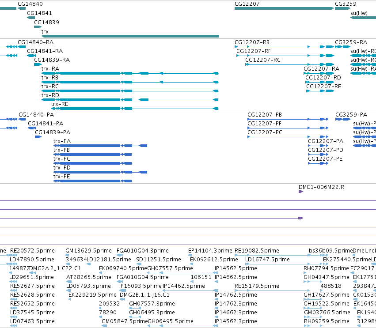
Task: Click CG12207-PE protein label
Action: [x=325, y=159]
